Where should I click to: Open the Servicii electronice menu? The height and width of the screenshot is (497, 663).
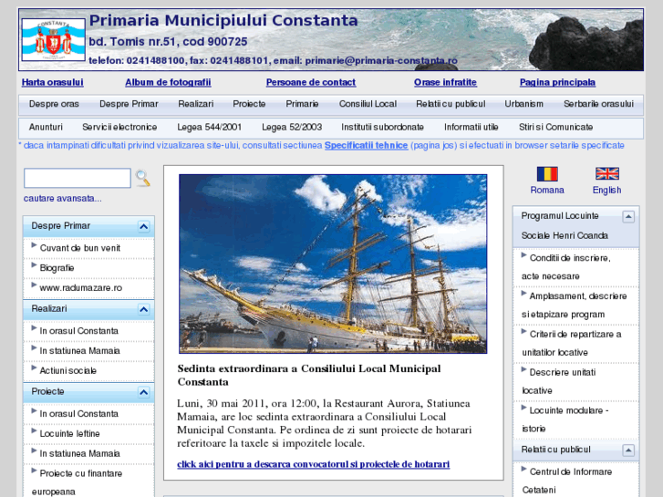[x=119, y=128]
